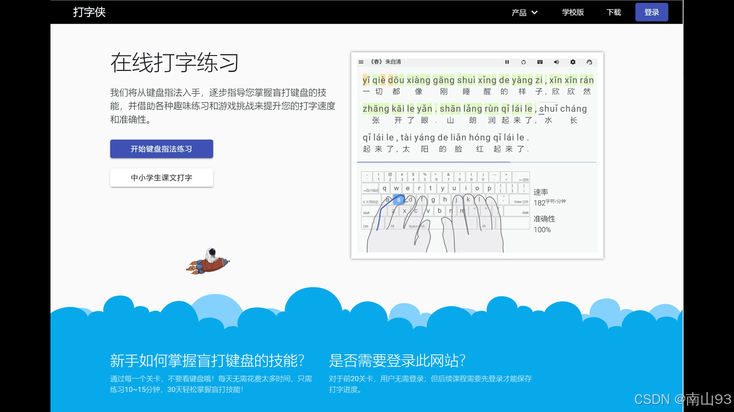Open 中小学生课文打字 practice
The width and height of the screenshot is (734, 412).
[161, 177]
